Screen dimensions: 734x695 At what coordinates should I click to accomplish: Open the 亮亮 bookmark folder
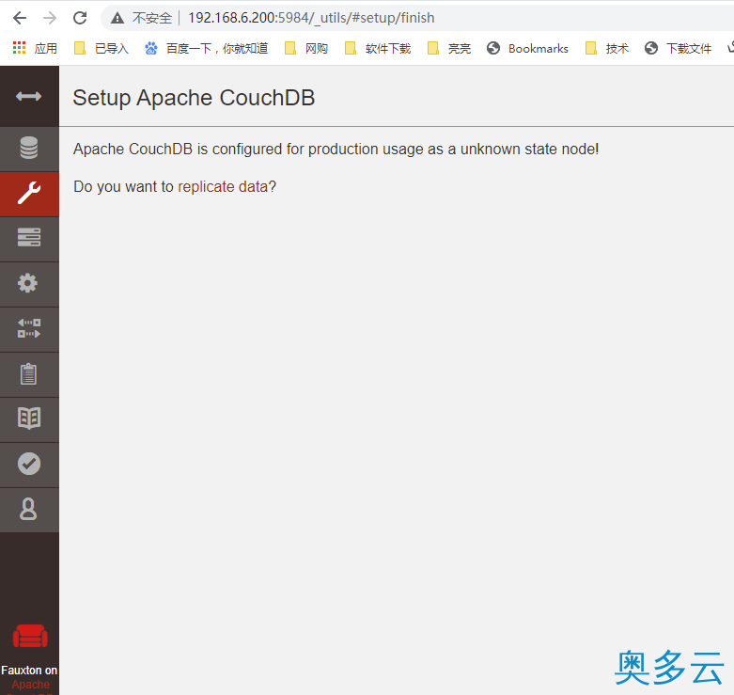[x=449, y=48]
